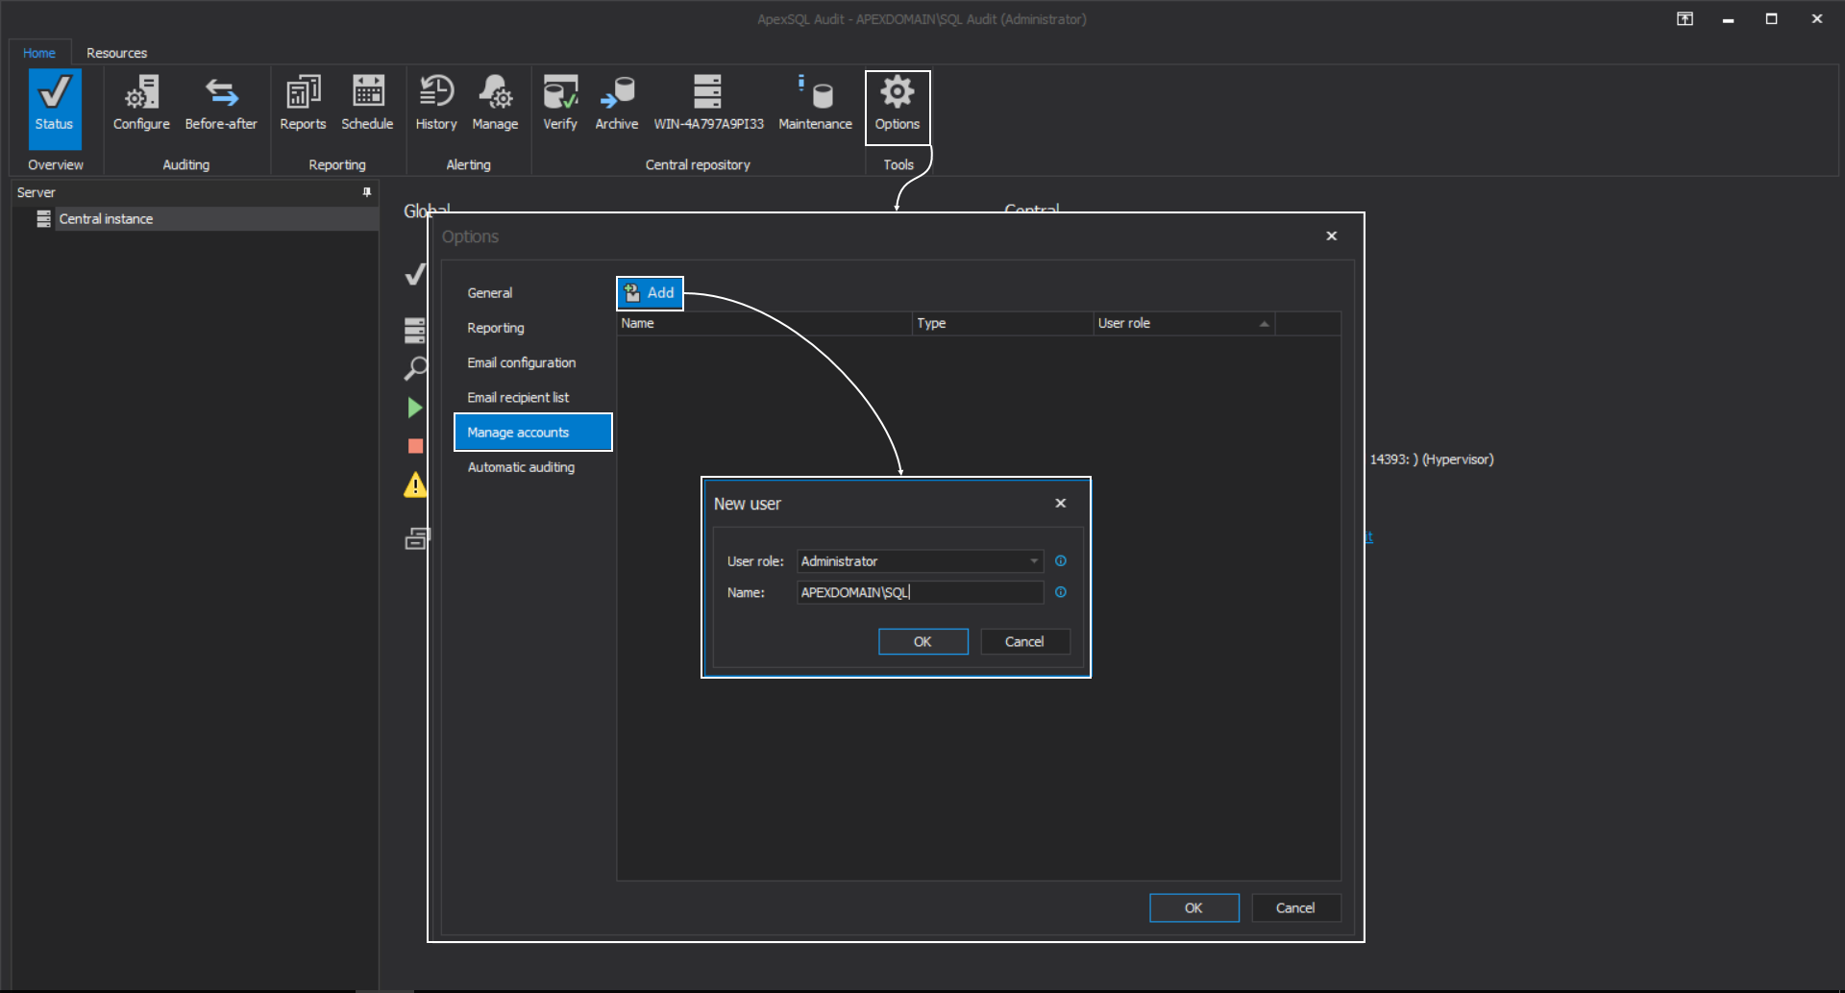Image resolution: width=1845 pixels, height=993 pixels.
Task: Open the Configure auditing tool
Action: [141, 103]
